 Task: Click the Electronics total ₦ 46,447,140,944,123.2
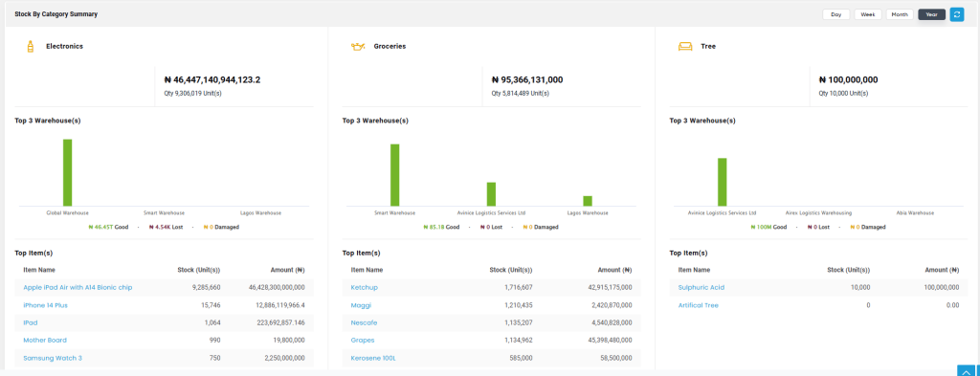[x=212, y=80]
